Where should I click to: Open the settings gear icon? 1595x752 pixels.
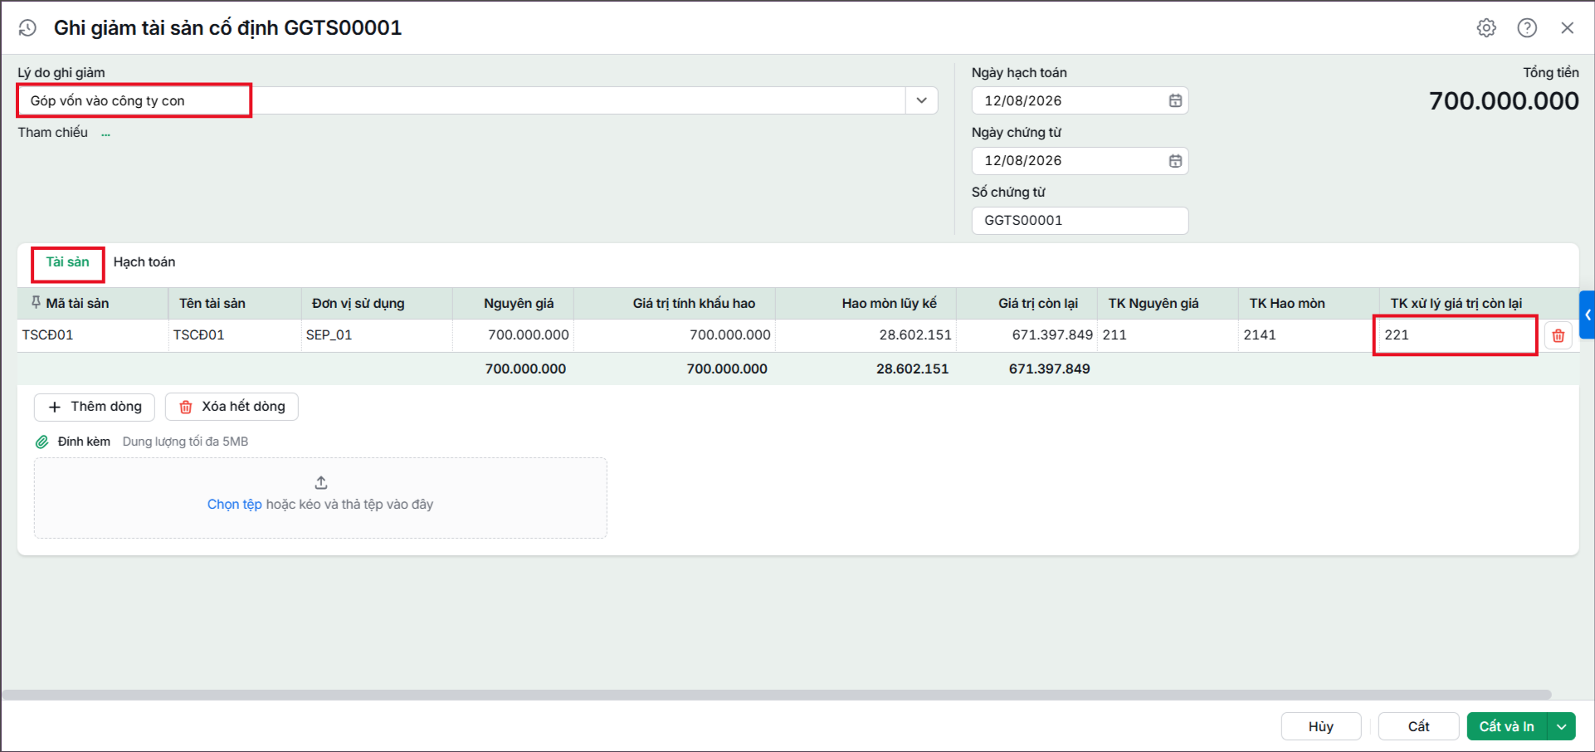point(1486,28)
